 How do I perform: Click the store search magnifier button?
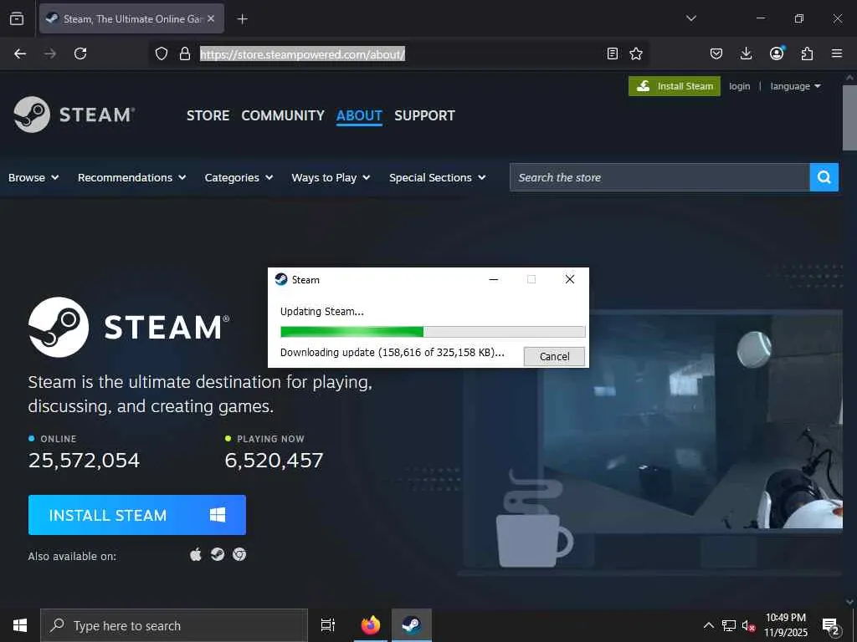824,177
